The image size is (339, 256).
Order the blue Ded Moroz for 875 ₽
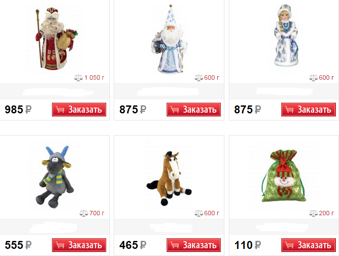pyautogui.click(x=194, y=109)
